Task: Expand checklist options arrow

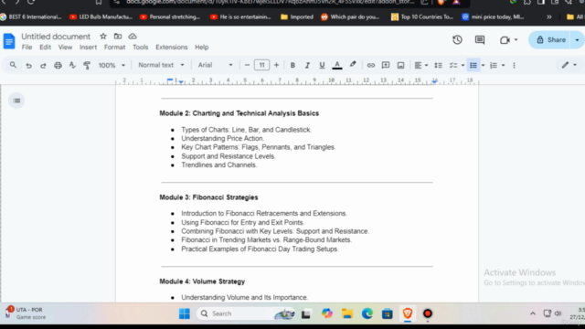Action: coord(463,65)
